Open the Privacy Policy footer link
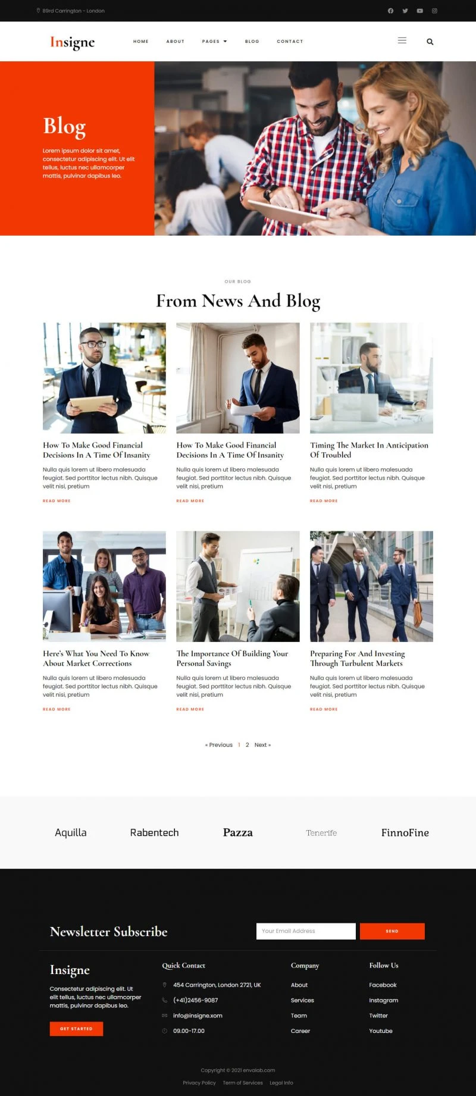The width and height of the screenshot is (476, 1096). click(199, 1083)
